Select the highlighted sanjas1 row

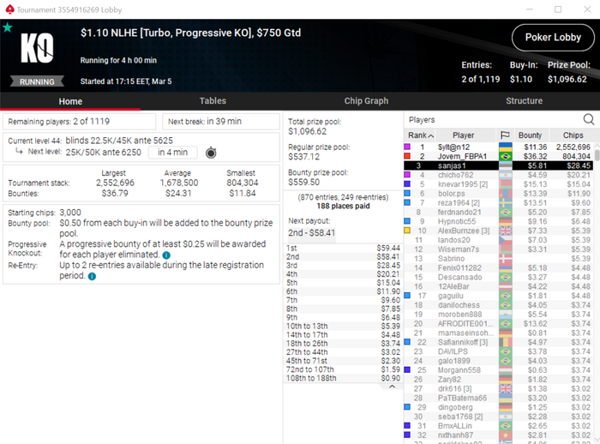click(499, 165)
